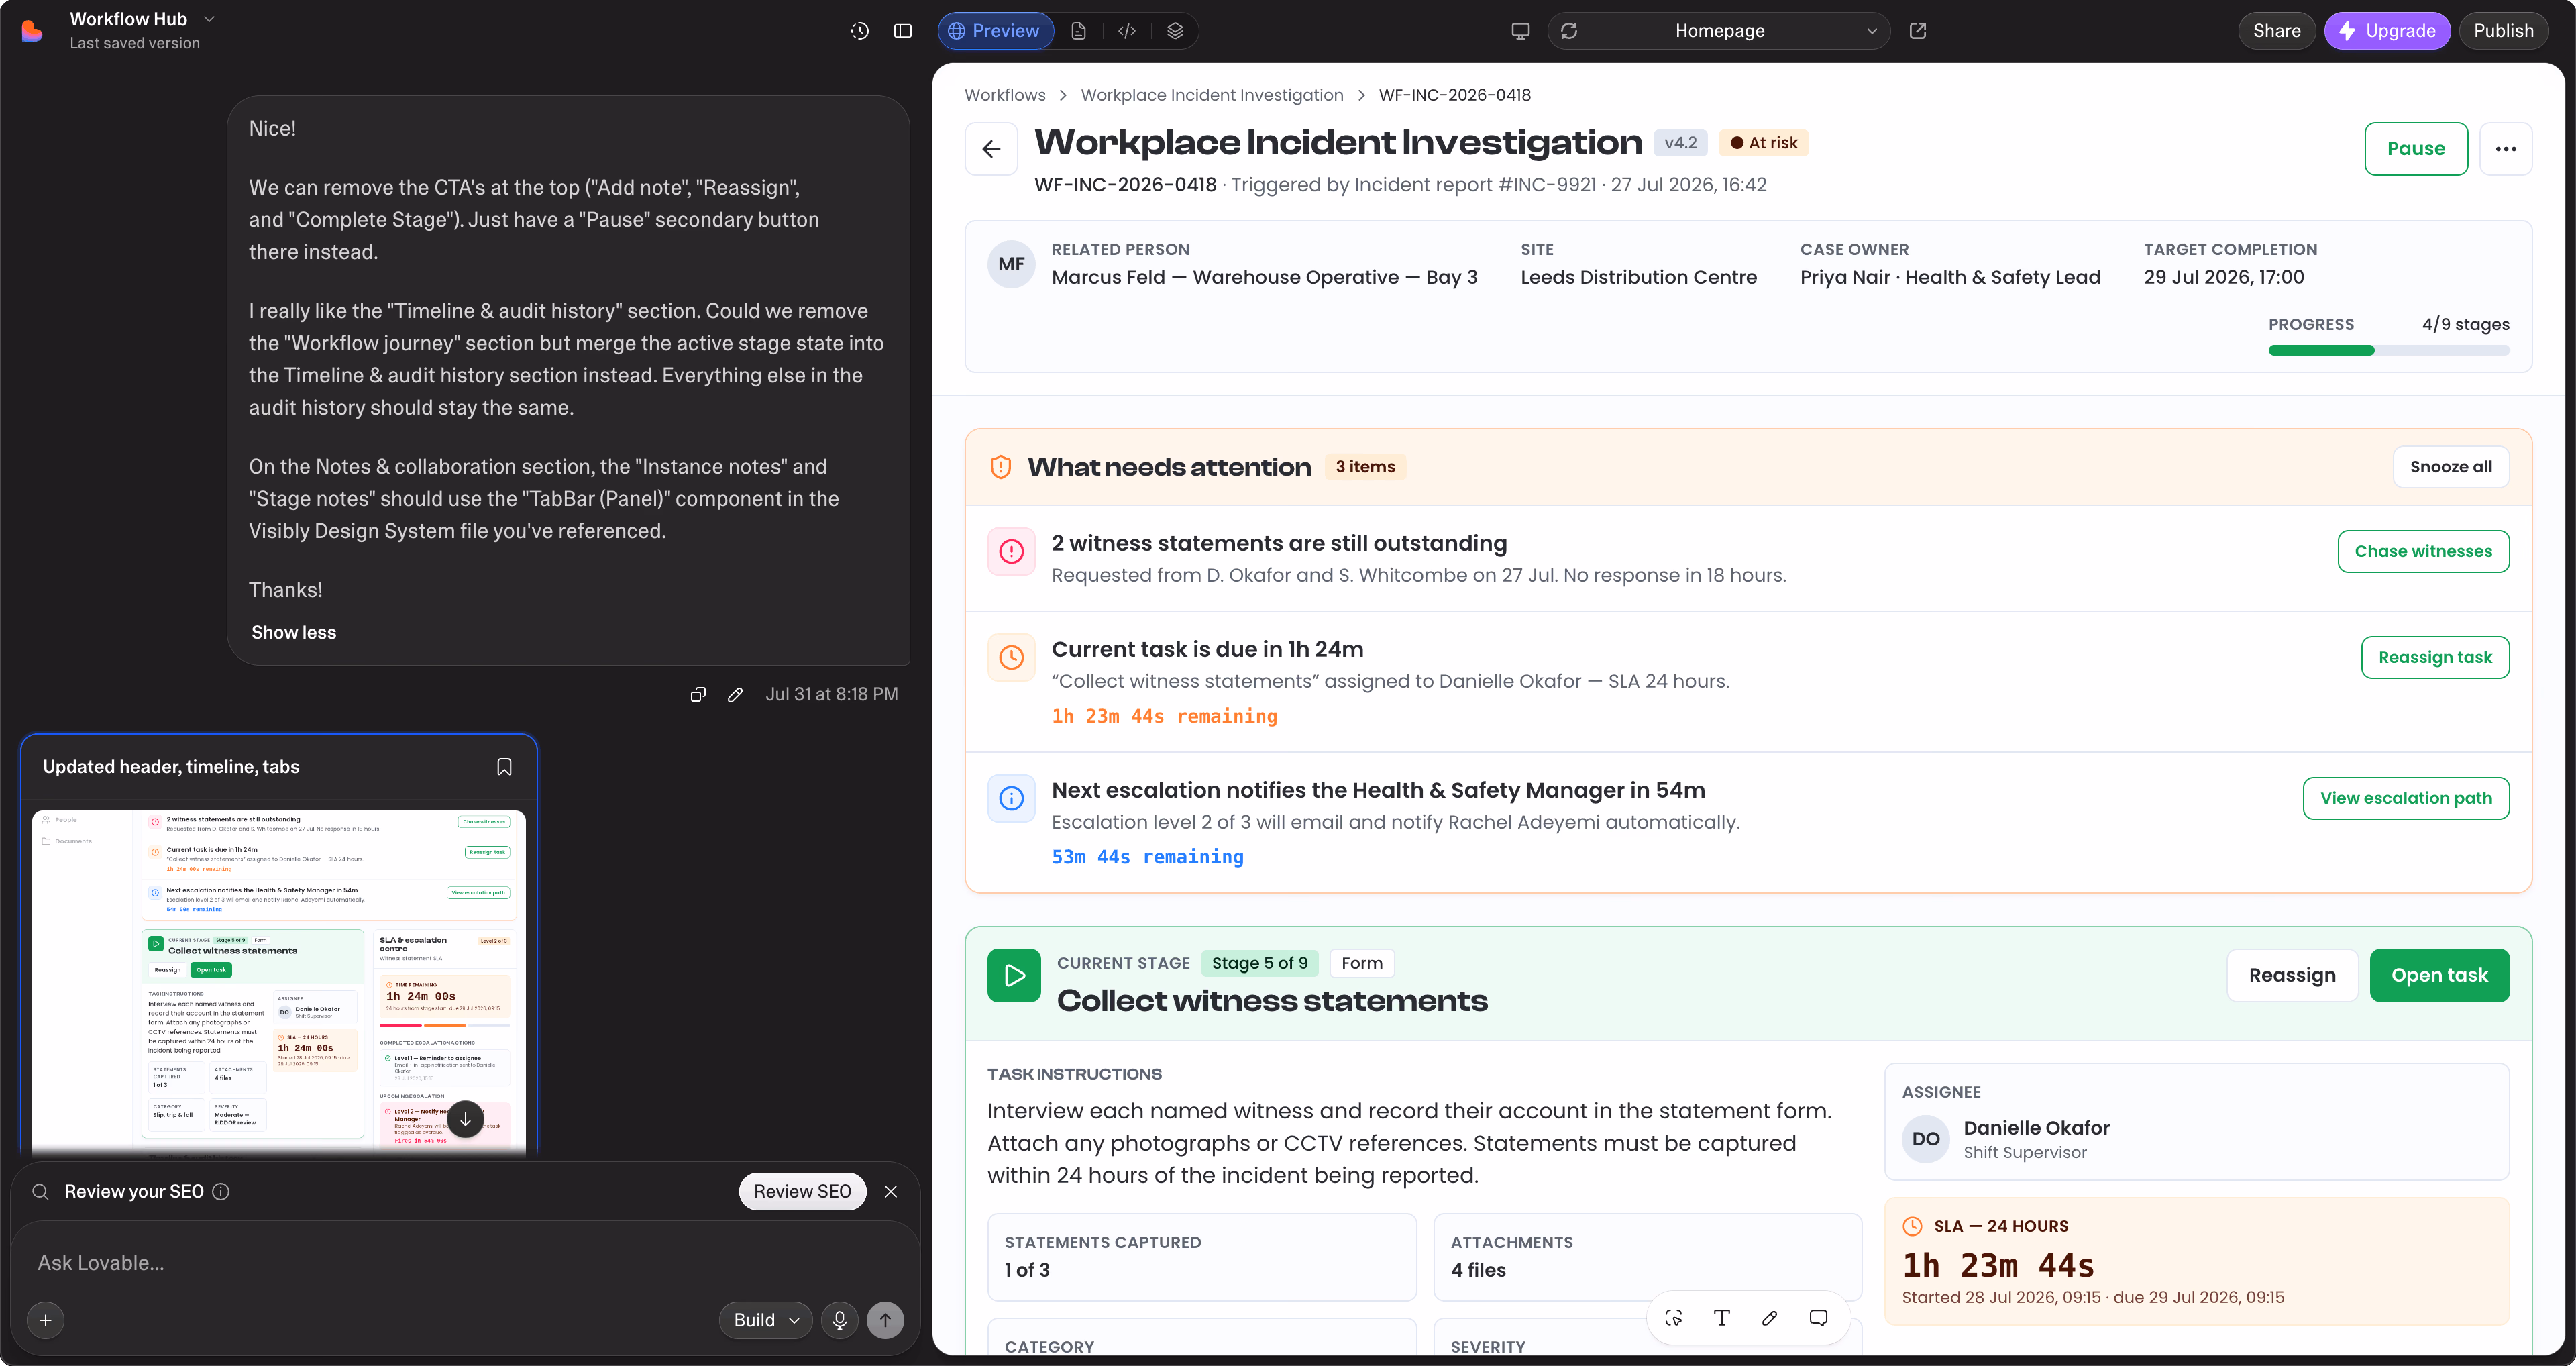Select the desktop device preview icon
This screenshot has height=1366, width=2576.
click(1520, 31)
